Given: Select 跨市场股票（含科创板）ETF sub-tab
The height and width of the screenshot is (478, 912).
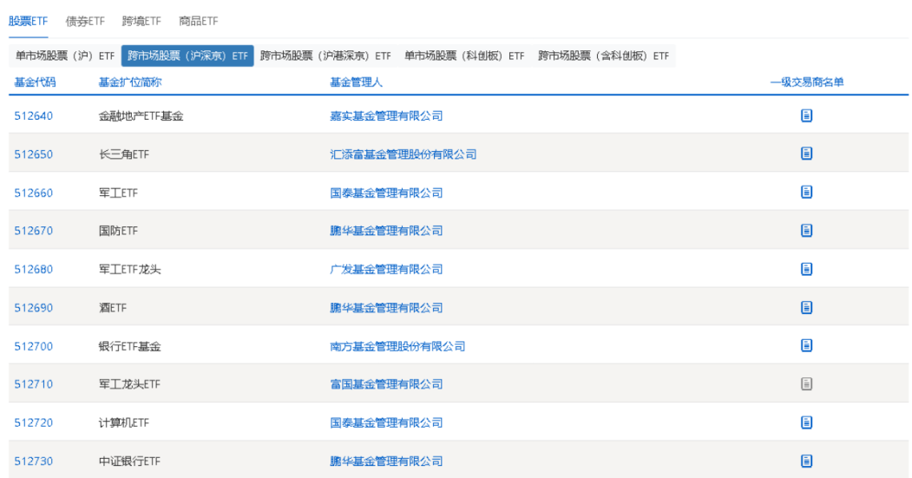Looking at the screenshot, I should tap(603, 56).
